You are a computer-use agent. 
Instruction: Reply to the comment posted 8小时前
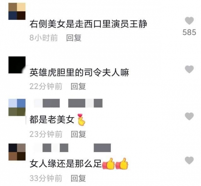[74, 38]
